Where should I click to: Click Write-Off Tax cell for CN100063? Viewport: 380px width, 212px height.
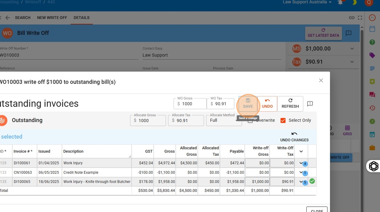coord(282,172)
